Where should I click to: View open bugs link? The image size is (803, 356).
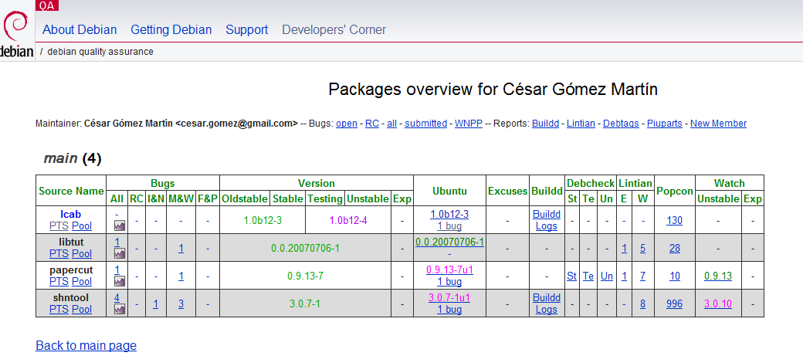coord(347,124)
